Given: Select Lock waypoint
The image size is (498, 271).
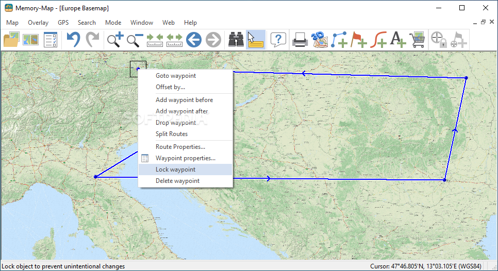Looking at the screenshot, I should (186, 170).
